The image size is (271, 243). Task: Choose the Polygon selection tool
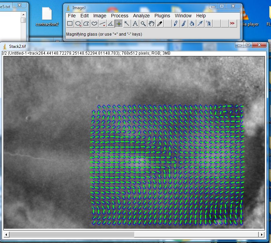tap(86, 23)
